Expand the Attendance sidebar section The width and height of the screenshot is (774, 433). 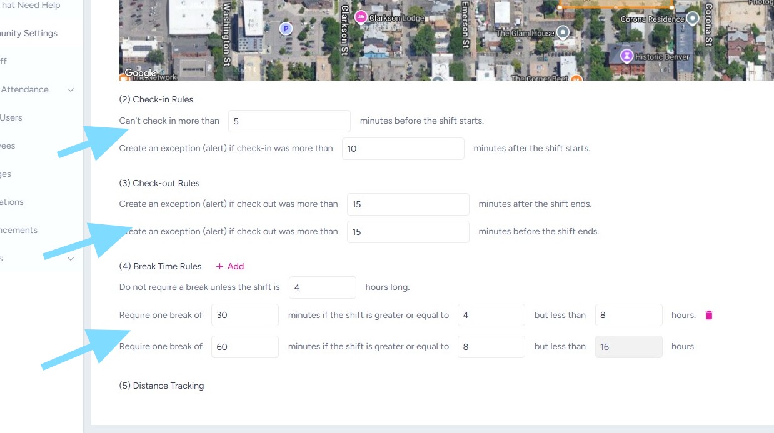71,90
